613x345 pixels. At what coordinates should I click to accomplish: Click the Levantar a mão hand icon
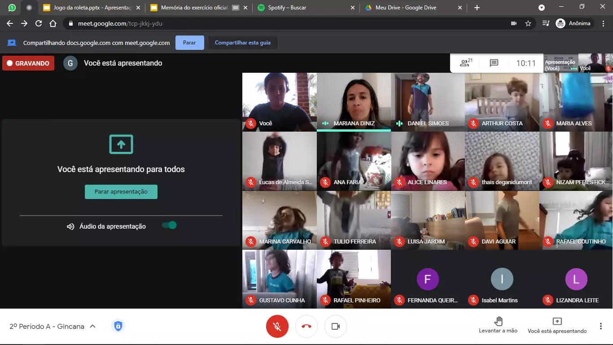(x=498, y=322)
